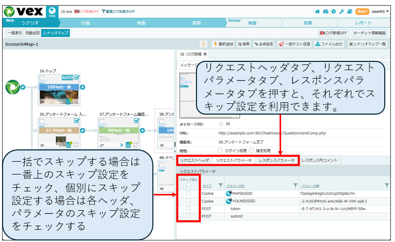Open the dashboard gauge icon
The image size is (395, 242).
click(325, 12)
